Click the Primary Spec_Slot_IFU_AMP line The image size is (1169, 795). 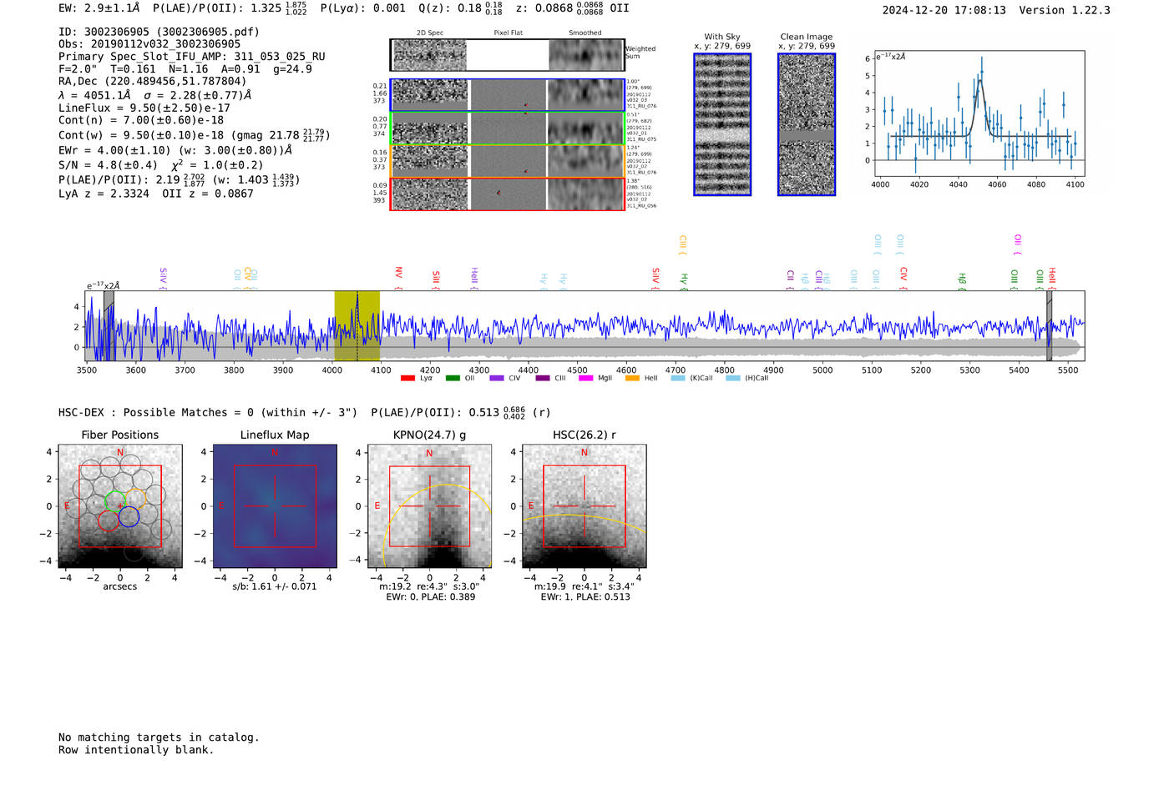coord(192,57)
